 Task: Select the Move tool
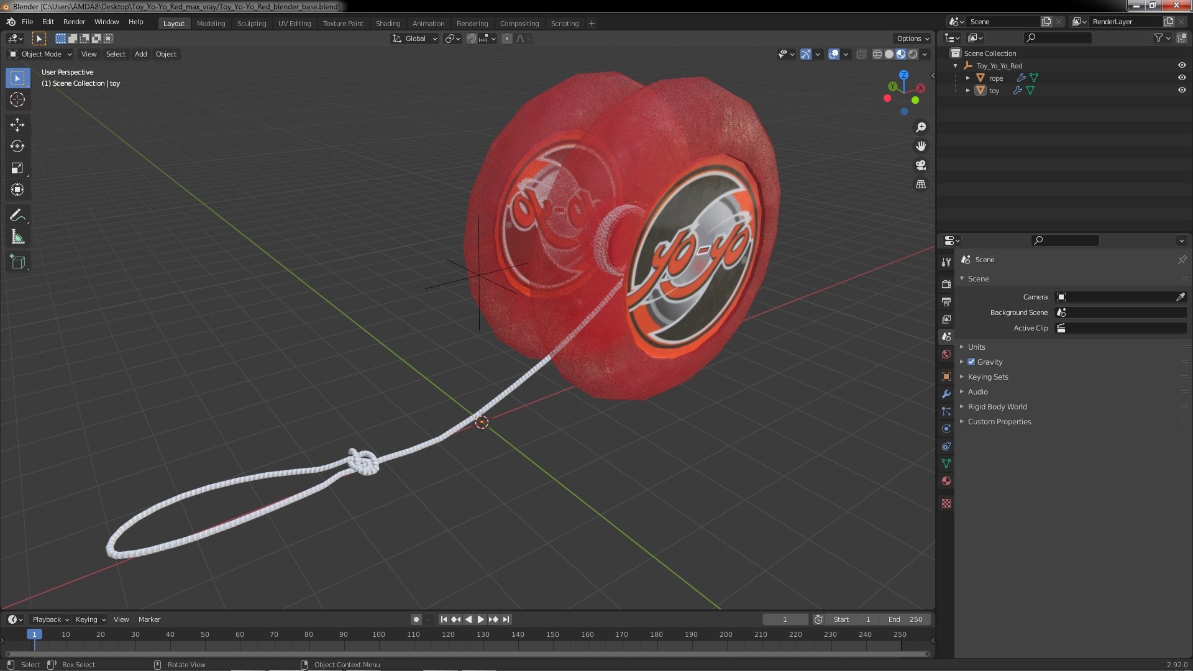coord(17,125)
